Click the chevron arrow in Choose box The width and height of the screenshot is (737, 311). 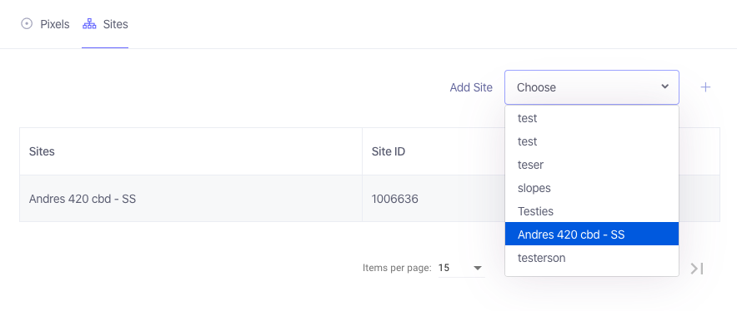tap(664, 86)
